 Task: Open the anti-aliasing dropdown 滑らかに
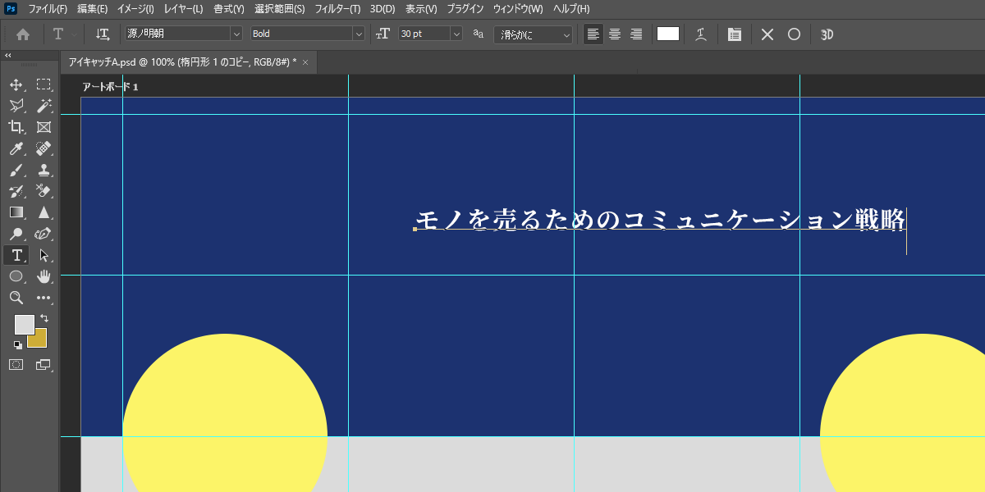pos(566,34)
